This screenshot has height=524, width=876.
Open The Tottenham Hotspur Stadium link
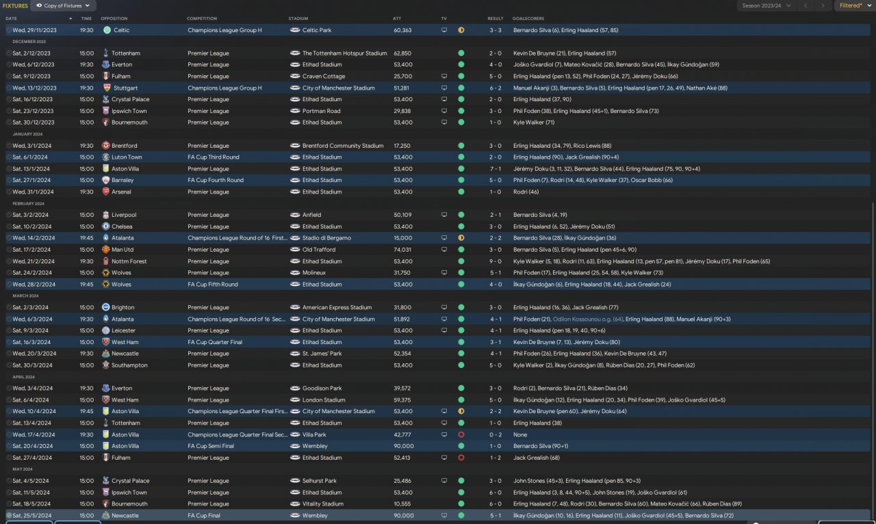[x=345, y=53]
